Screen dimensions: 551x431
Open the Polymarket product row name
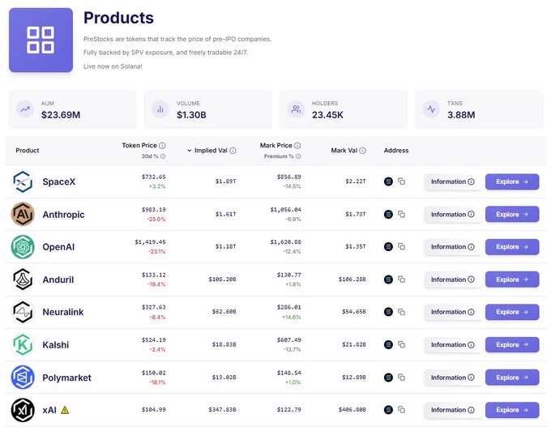pyautogui.click(x=66, y=378)
